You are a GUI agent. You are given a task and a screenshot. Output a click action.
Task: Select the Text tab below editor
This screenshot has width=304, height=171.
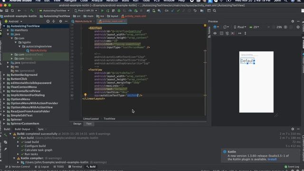click(x=89, y=123)
